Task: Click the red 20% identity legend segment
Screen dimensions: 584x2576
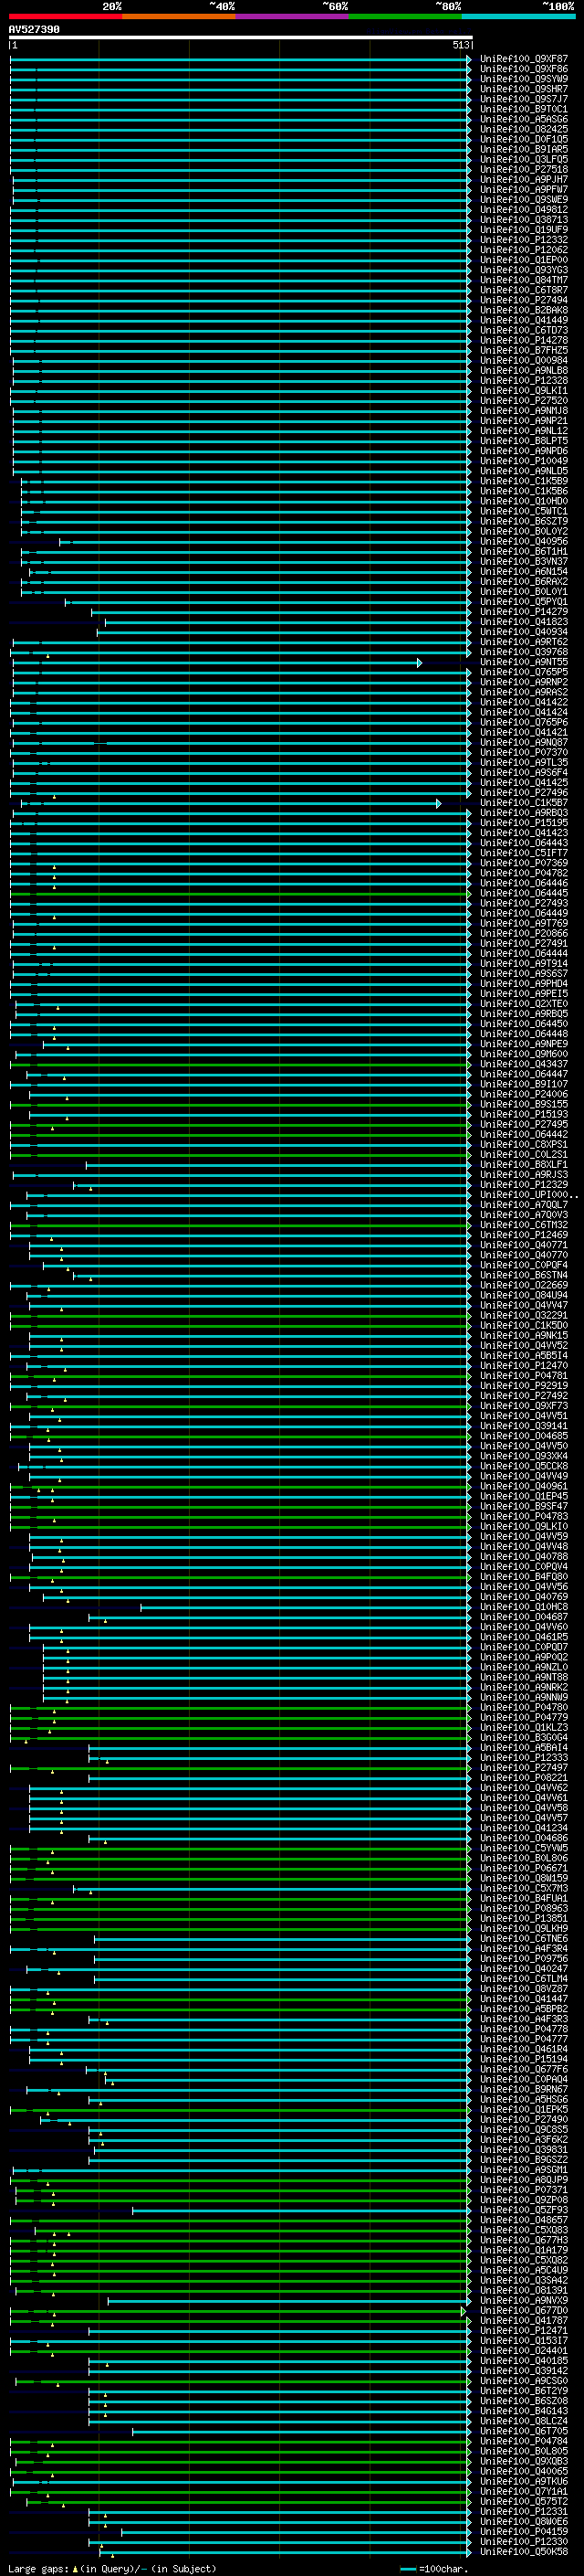Action: pyautogui.click(x=66, y=17)
